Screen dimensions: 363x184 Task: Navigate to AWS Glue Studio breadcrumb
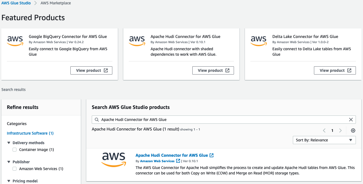pos(16,3)
